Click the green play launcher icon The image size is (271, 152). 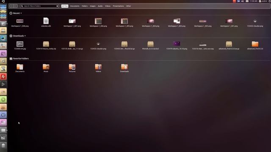[3, 100]
